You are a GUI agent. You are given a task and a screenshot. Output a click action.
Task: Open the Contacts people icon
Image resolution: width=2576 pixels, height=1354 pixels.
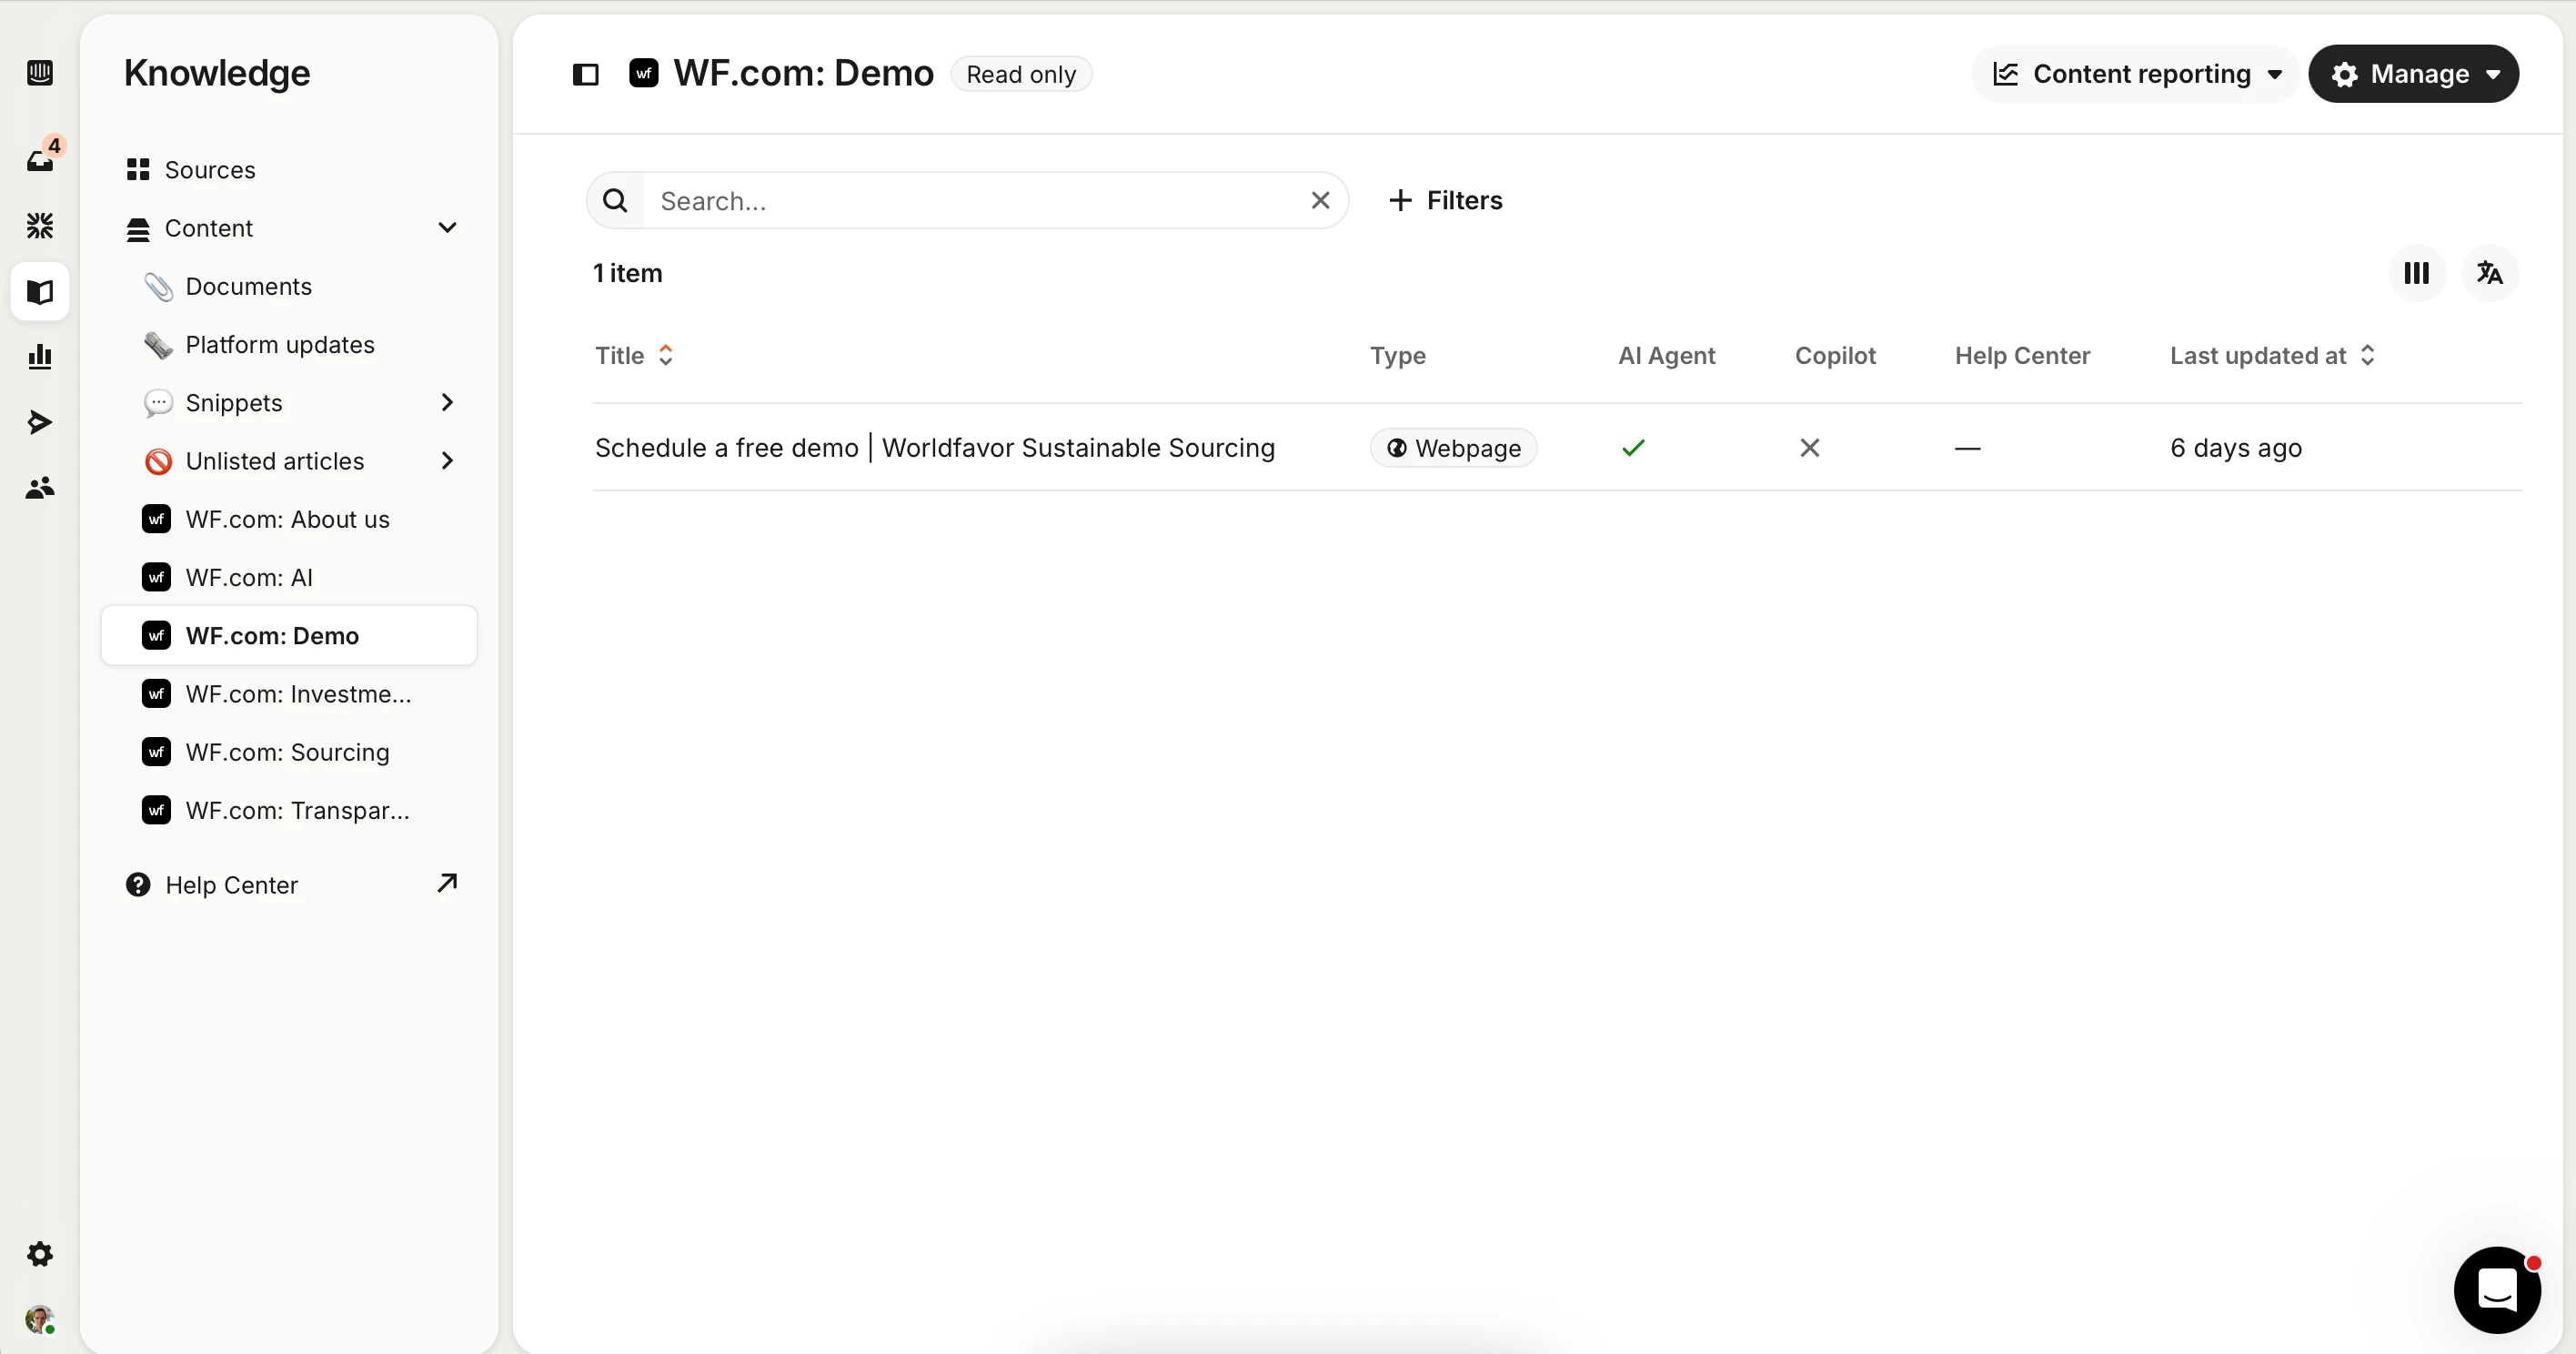pos(40,488)
